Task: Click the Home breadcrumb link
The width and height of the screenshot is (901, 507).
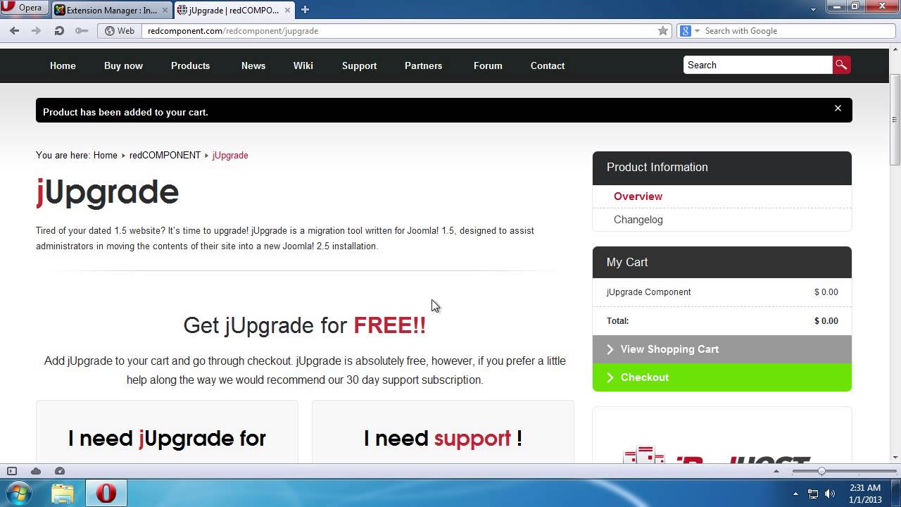Action: 105,155
